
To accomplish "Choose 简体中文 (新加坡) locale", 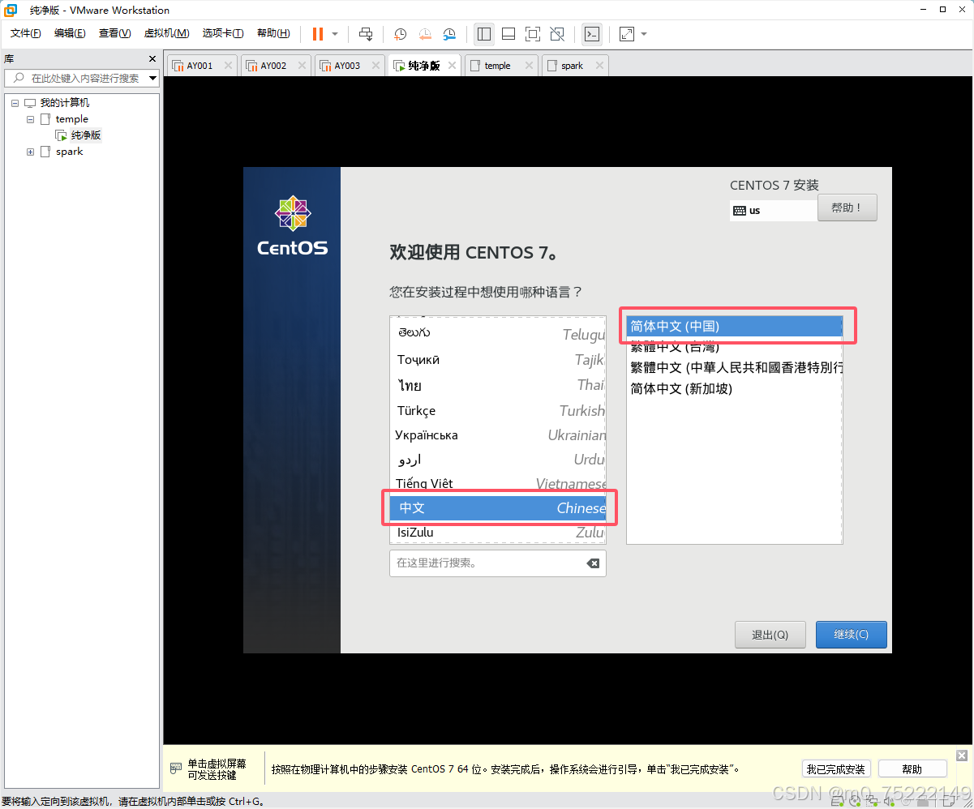I will 735,389.
